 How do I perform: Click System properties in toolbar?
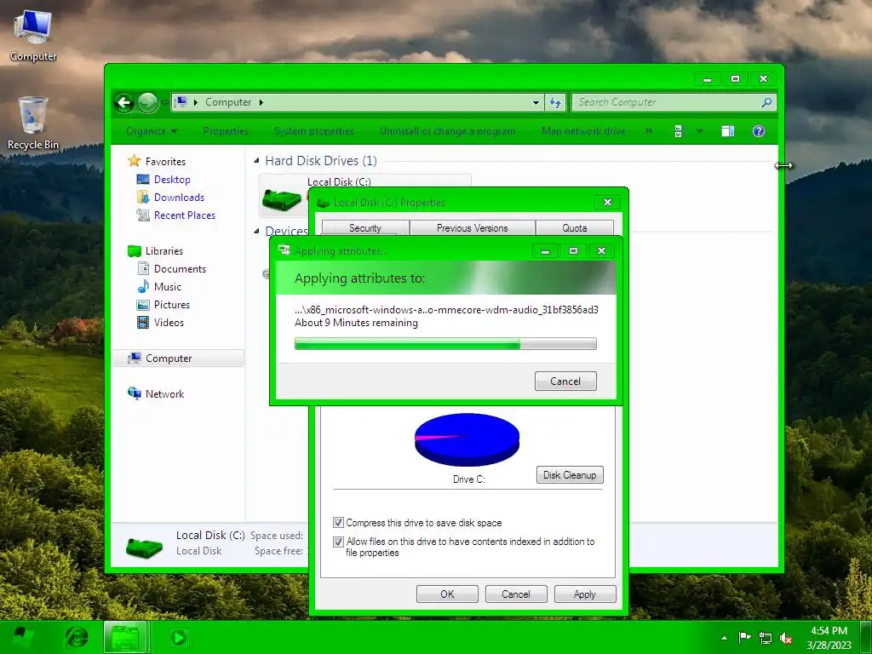(313, 131)
